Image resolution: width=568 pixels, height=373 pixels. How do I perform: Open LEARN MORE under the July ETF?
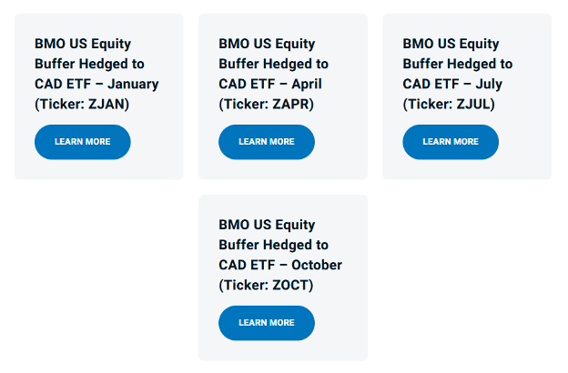coord(451,142)
